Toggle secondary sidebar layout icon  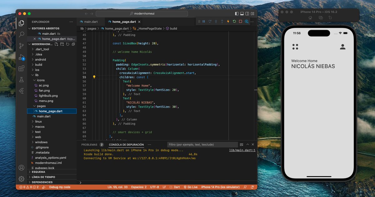pos(247,14)
